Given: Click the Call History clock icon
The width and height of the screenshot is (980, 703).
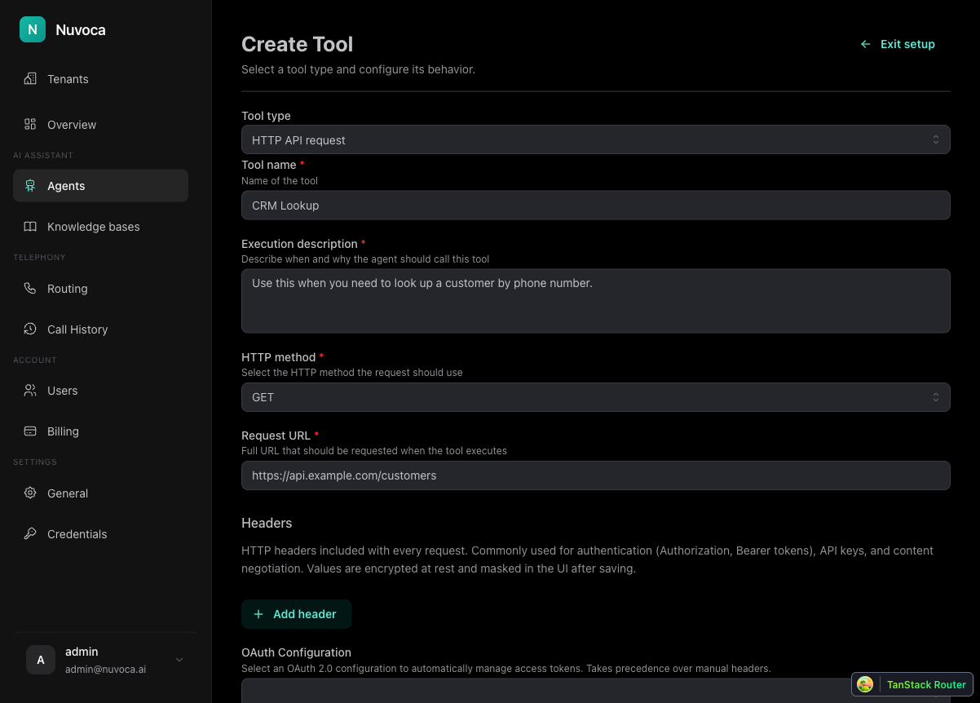Looking at the screenshot, I should (30, 329).
